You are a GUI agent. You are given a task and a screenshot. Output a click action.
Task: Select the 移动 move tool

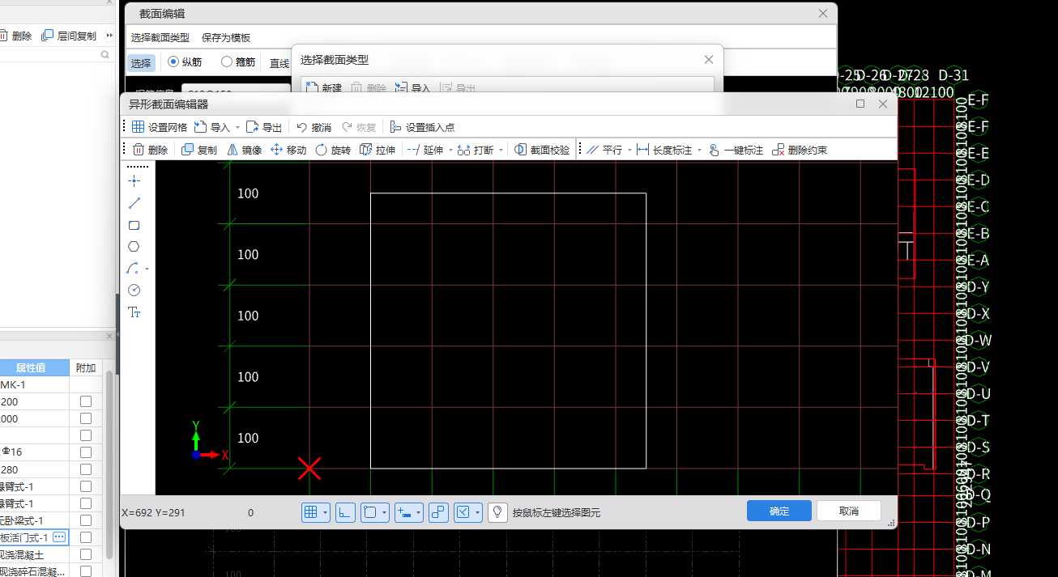(x=288, y=150)
